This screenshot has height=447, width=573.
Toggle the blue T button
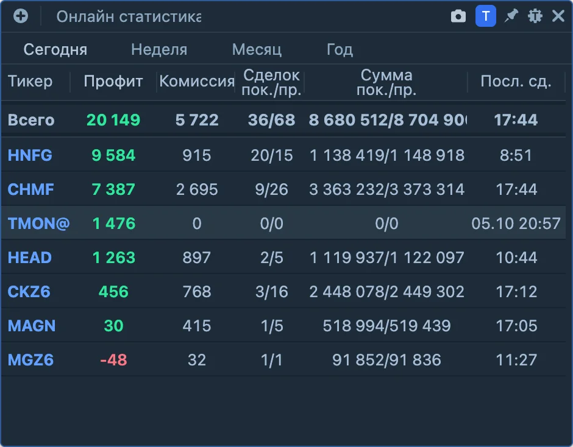coord(486,16)
